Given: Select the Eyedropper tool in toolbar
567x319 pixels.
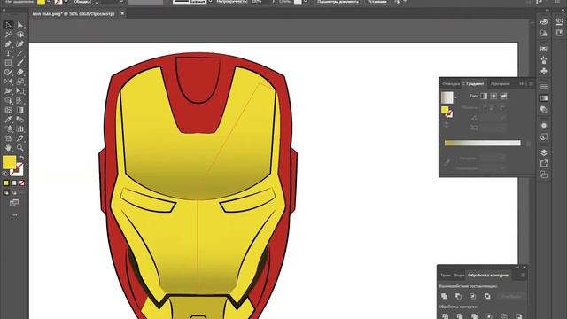Looking at the screenshot, I should [x=8, y=120].
